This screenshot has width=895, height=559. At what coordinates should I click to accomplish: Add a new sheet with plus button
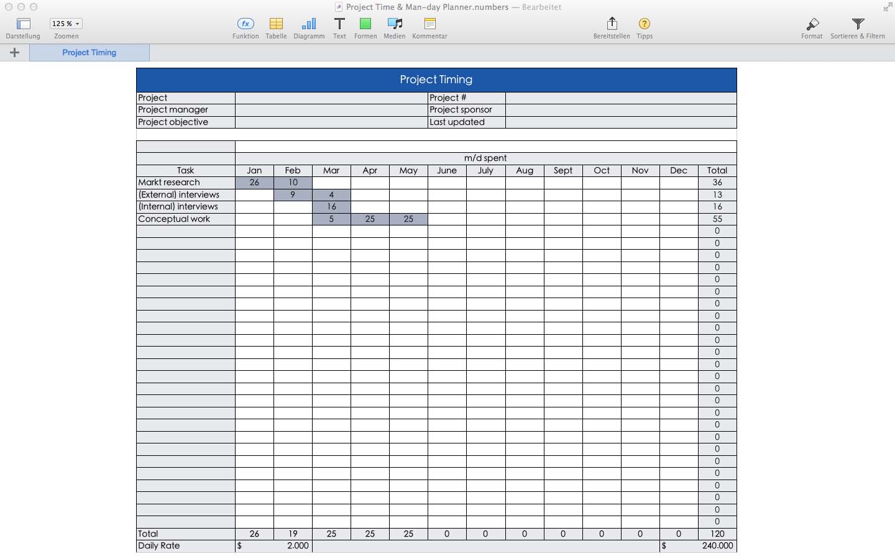(x=14, y=53)
